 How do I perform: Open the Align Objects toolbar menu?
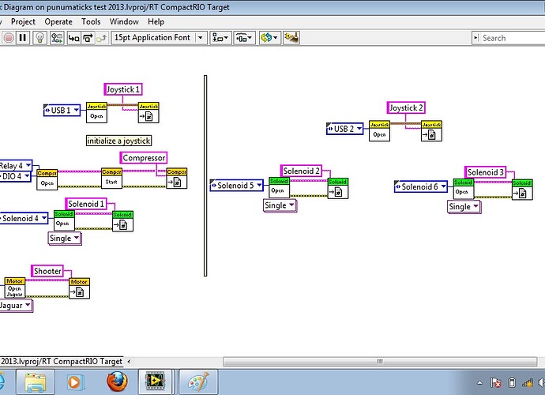pyautogui.click(x=220, y=38)
